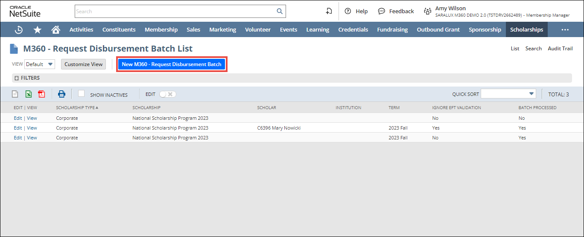This screenshot has width=584, height=237.
Task: Enable the Show Inactives checkbox
Action: coord(81,94)
